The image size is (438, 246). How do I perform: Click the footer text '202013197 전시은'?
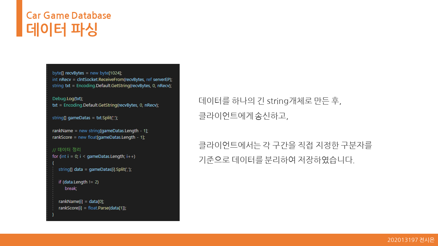tap(411, 240)
